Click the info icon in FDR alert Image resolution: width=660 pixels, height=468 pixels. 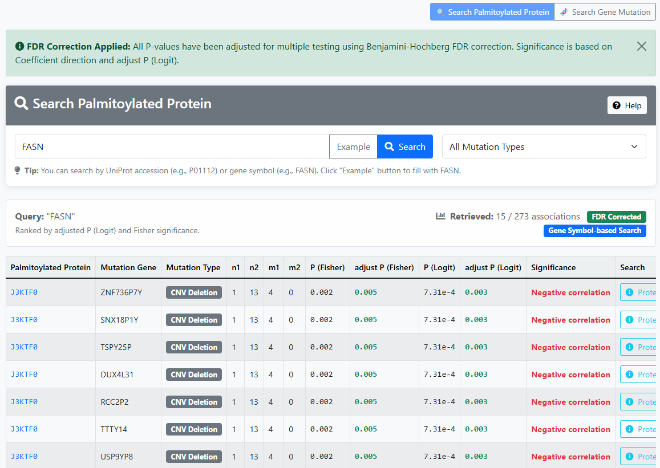19,46
